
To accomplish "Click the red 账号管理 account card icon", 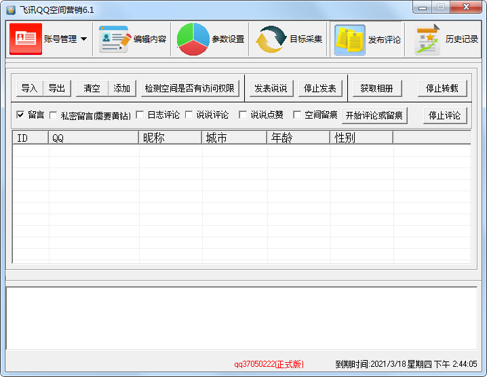I will [x=26, y=39].
